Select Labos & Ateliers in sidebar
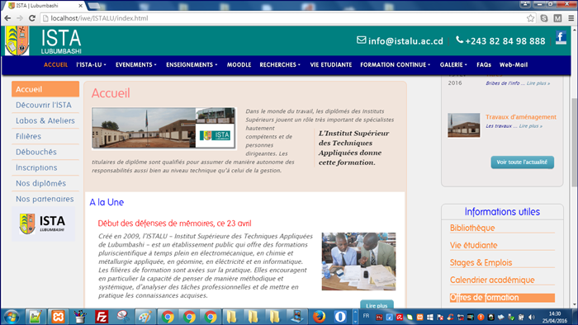This screenshot has height=325, width=578. tap(45, 120)
